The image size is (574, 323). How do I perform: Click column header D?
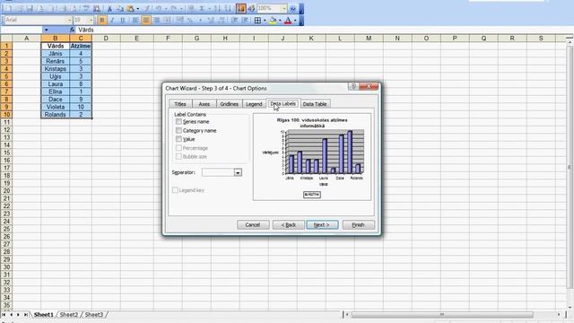click(x=106, y=38)
